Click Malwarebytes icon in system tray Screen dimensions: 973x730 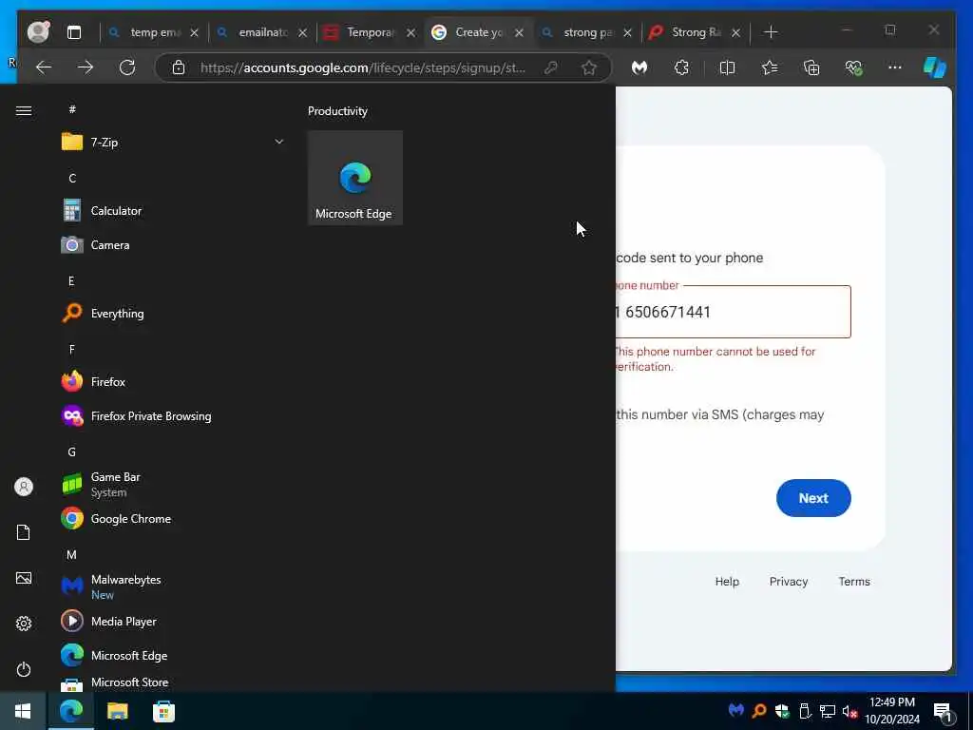pyautogui.click(x=736, y=710)
